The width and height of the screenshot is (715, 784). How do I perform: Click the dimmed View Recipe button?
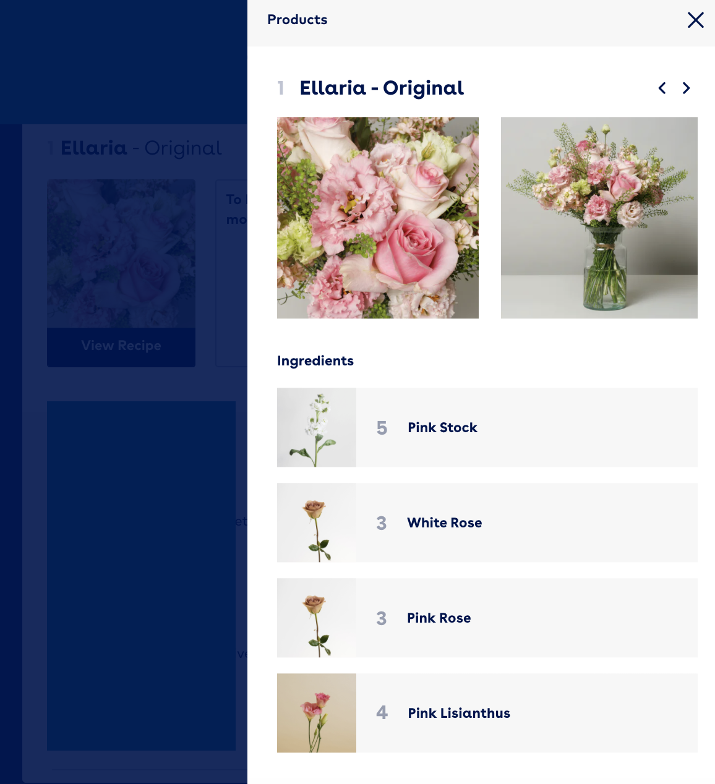click(121, 346)
